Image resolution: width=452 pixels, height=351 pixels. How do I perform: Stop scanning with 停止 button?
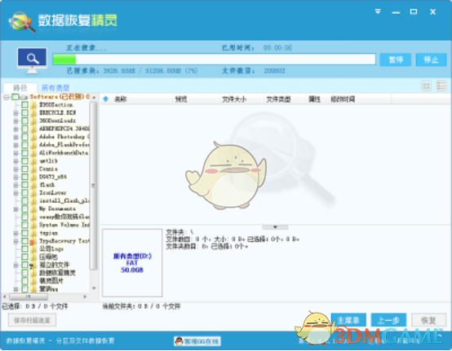coord(431,59)
